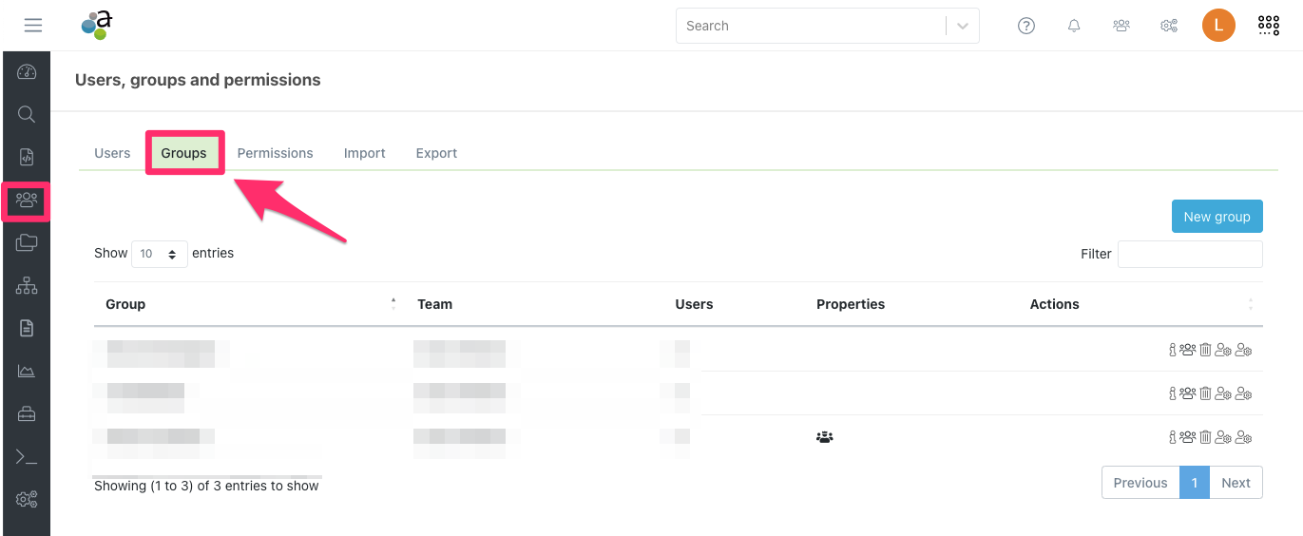Click the members icon in the third group row

1188,437
